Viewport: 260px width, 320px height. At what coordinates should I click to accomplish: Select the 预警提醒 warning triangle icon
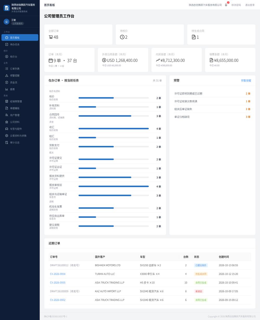tap(7, 76)
